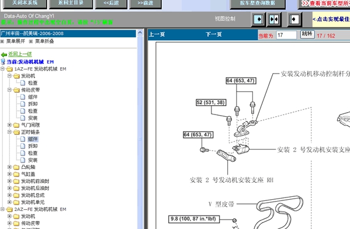Click the 跳转 button
The image size is (350, 229).
click(307, 34)
